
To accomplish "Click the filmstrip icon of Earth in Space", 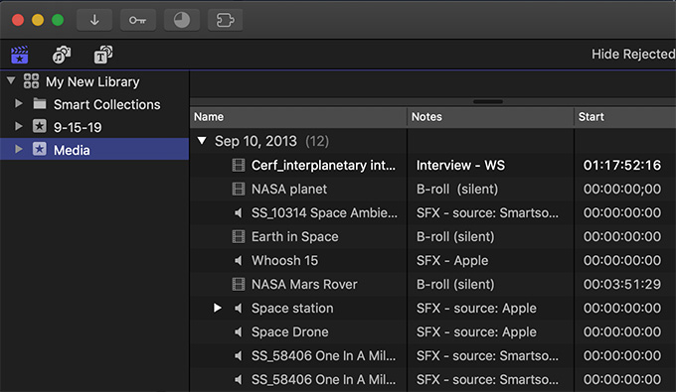I will coord(239,236).
